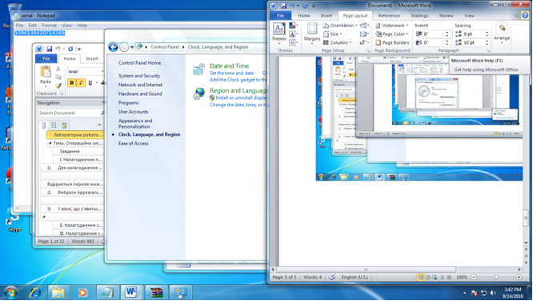Switch to the Mailings tab
Viewport: 533px width, 301px height.
tap(419, 16)
